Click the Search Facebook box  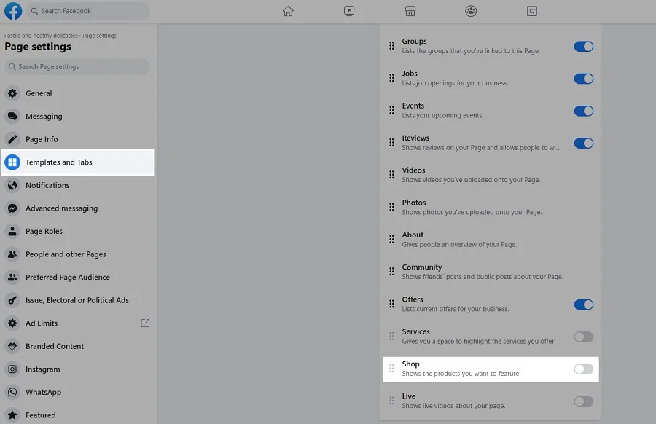pyautogui.click(x=87, y=11)
